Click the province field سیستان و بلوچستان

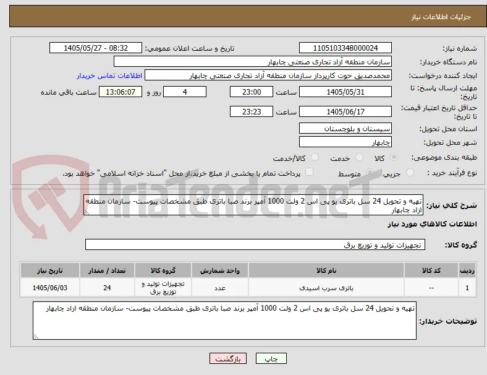tap(345, 128)
